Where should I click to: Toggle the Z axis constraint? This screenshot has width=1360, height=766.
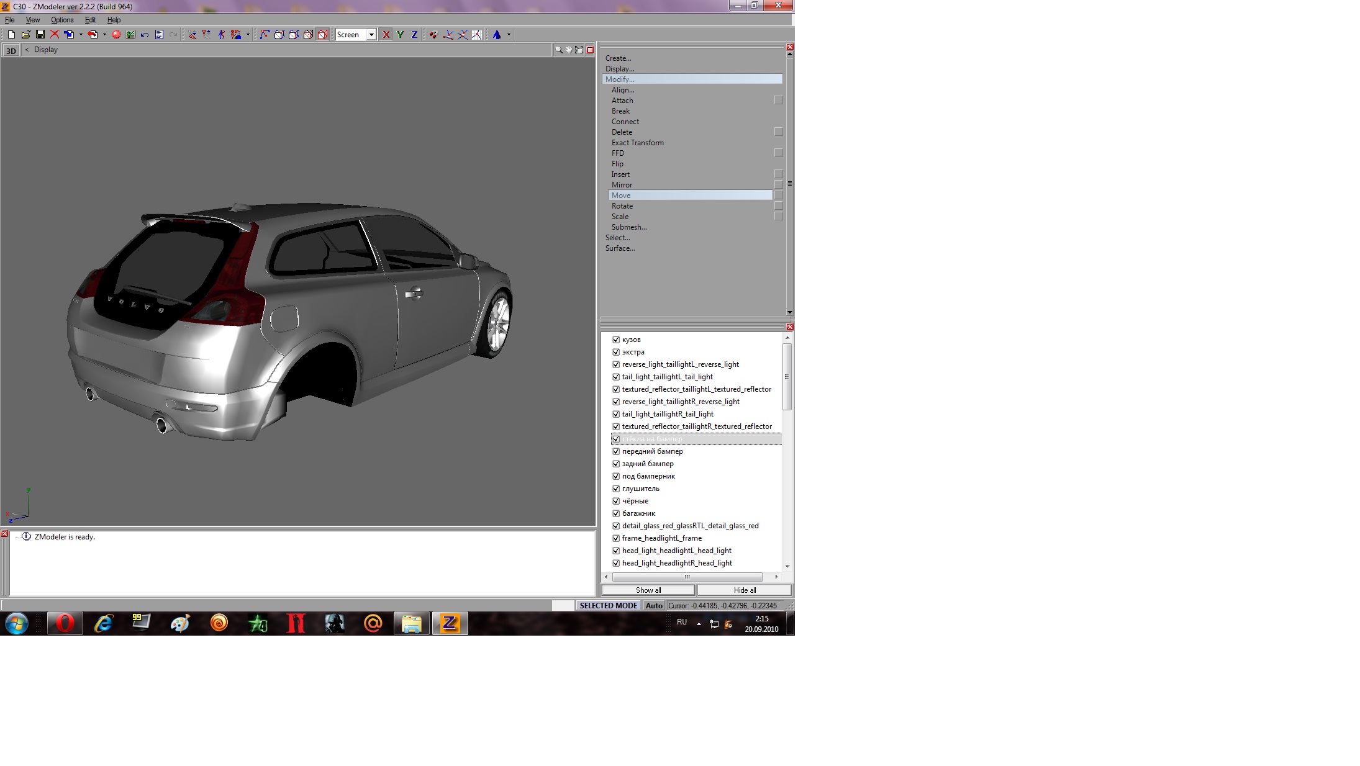[x=414, y=35]
